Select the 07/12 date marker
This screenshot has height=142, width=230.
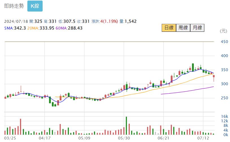point(203,138)
